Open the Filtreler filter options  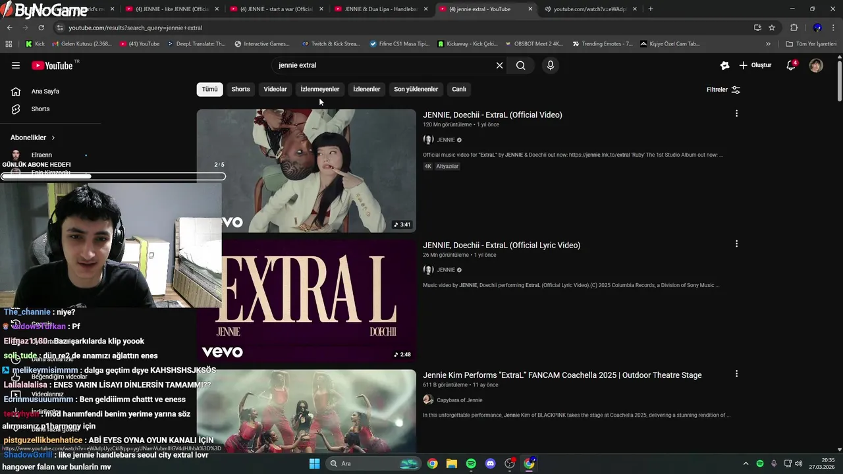(723, 90)
